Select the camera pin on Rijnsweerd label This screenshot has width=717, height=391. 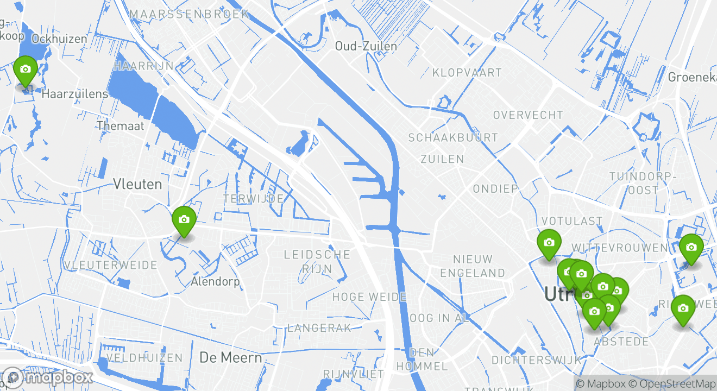(683, 310)
